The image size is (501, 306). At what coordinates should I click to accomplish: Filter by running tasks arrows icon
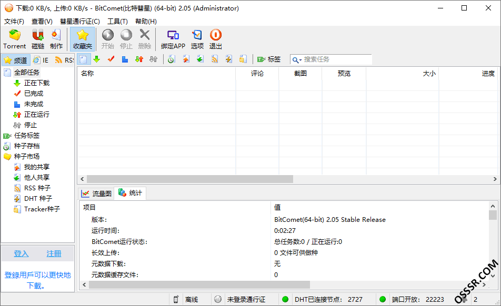139,59
